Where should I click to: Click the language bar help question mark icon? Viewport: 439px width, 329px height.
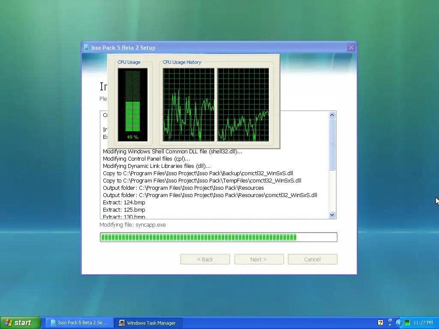380,323
